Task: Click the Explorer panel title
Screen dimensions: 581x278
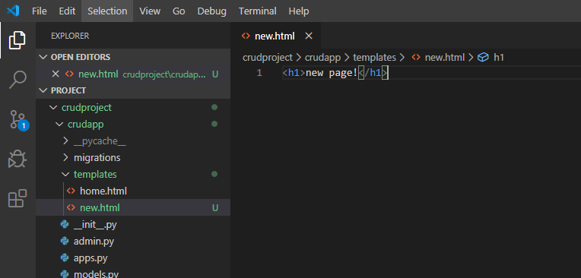Action: point(70,36)
